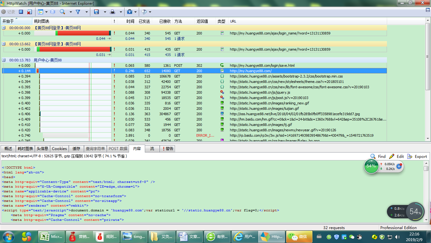Viewport: 431px width, 243px height.
Task: Click the Stop recording square icon
Action: [x=21, y=12]
